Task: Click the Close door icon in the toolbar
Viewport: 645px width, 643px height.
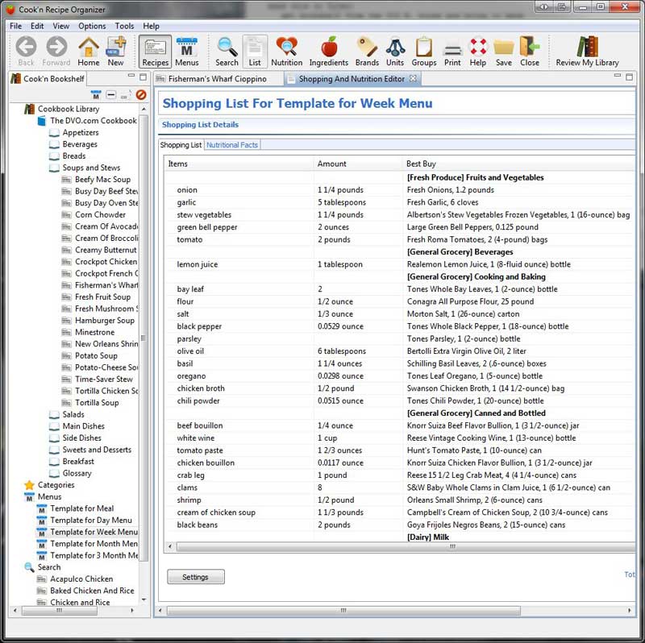Action: (x=530, y=51)
